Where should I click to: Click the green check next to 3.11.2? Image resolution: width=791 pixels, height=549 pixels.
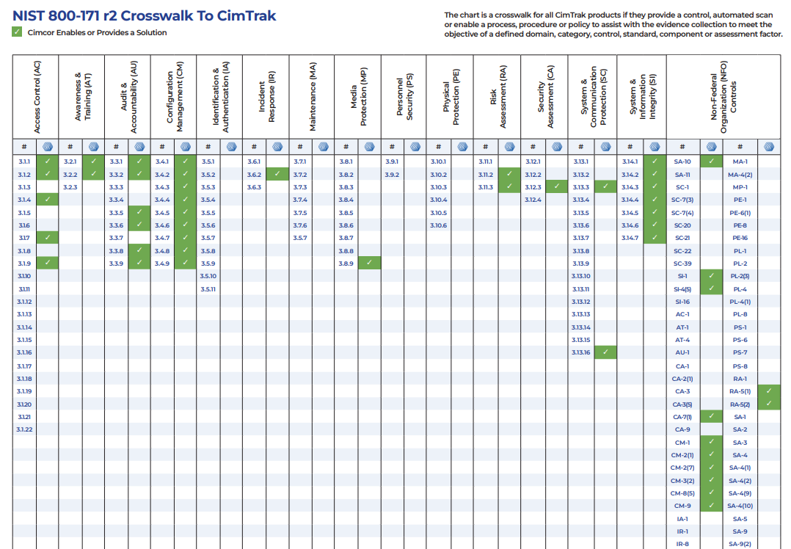click(509, 174)
